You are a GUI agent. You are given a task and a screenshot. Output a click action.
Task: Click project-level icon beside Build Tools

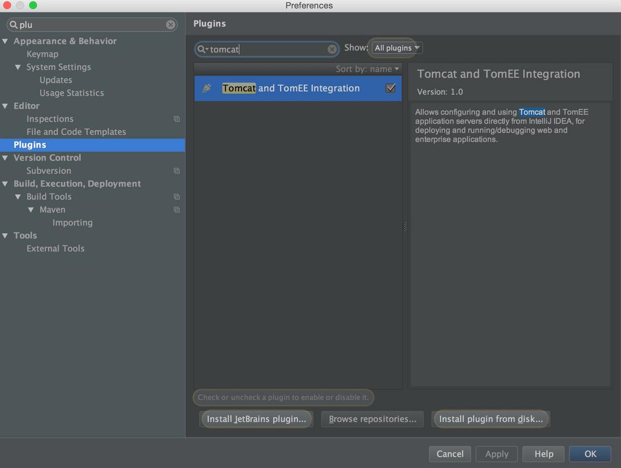176,197
